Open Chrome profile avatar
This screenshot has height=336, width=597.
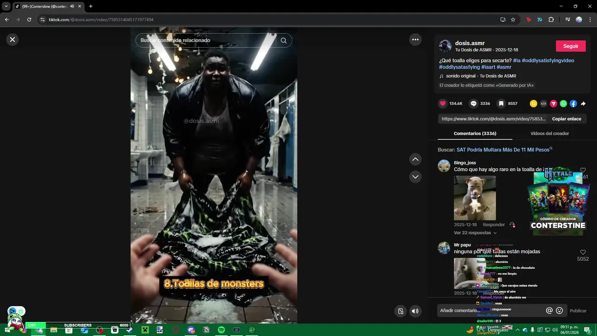[579, 20]
